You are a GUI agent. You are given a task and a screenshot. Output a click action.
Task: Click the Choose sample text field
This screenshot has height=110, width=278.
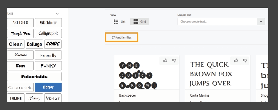[217, 21]
